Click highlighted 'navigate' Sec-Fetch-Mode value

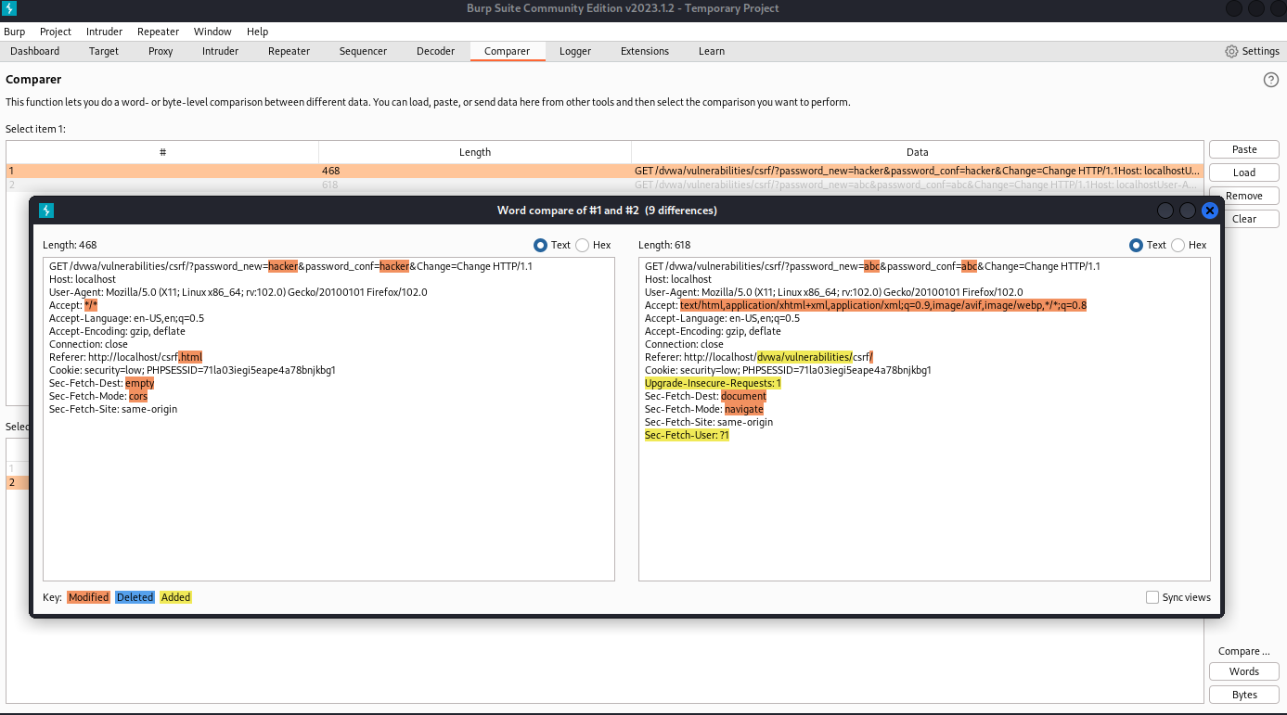coord(743,409)
